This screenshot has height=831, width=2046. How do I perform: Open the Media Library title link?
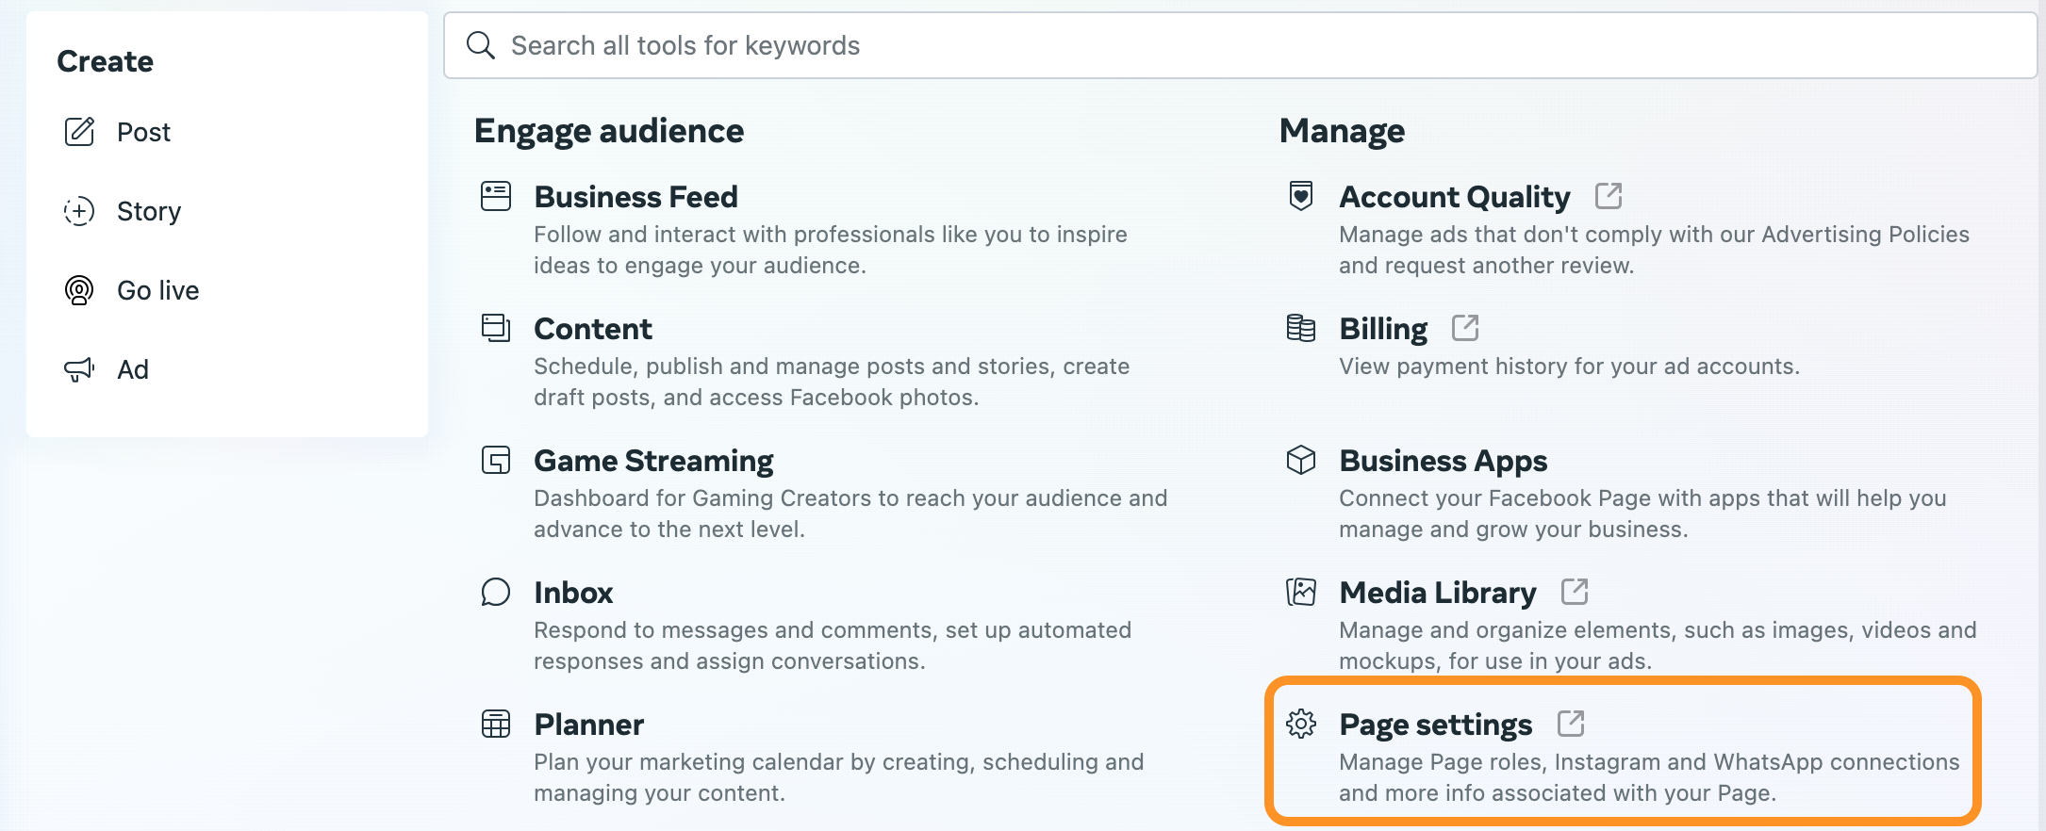[1437, 593]
